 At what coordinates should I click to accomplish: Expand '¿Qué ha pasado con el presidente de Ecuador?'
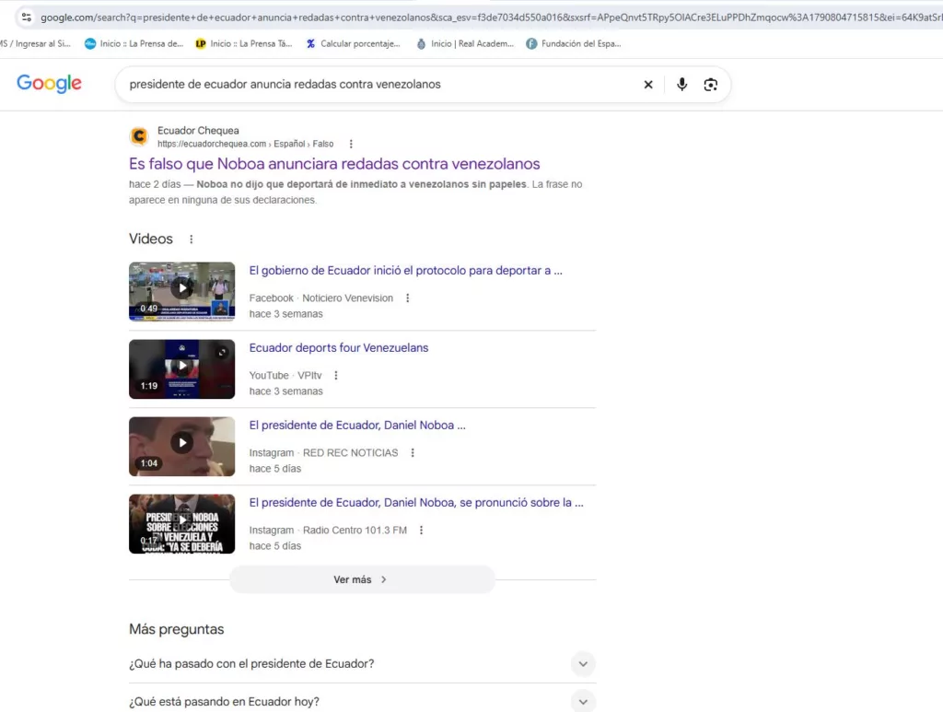(x=362, y=664)
